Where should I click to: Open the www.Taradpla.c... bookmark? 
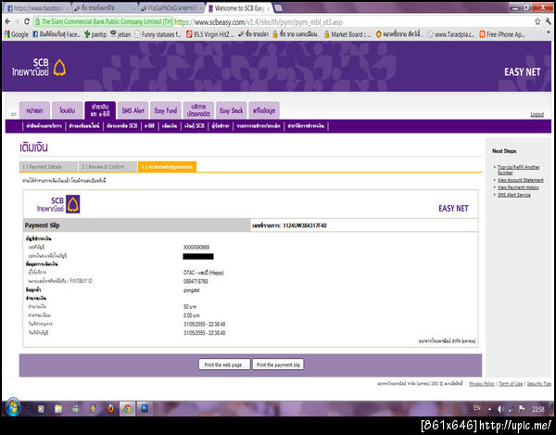click(x=451, y=34)
